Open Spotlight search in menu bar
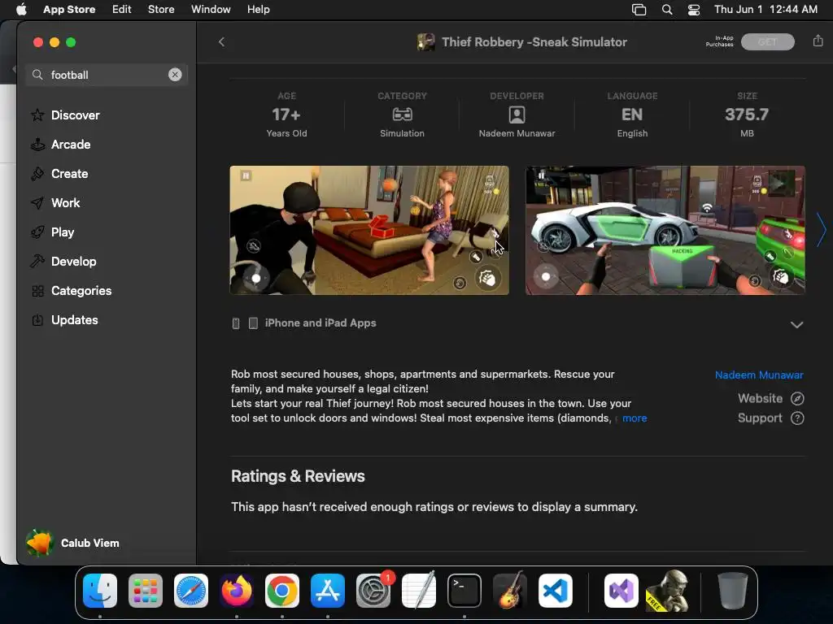This screenshot has width=833, height=624. (x=667, y=10)
